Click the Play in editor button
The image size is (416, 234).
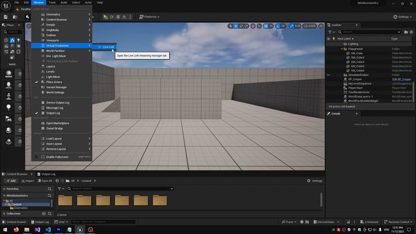(105, 17)
